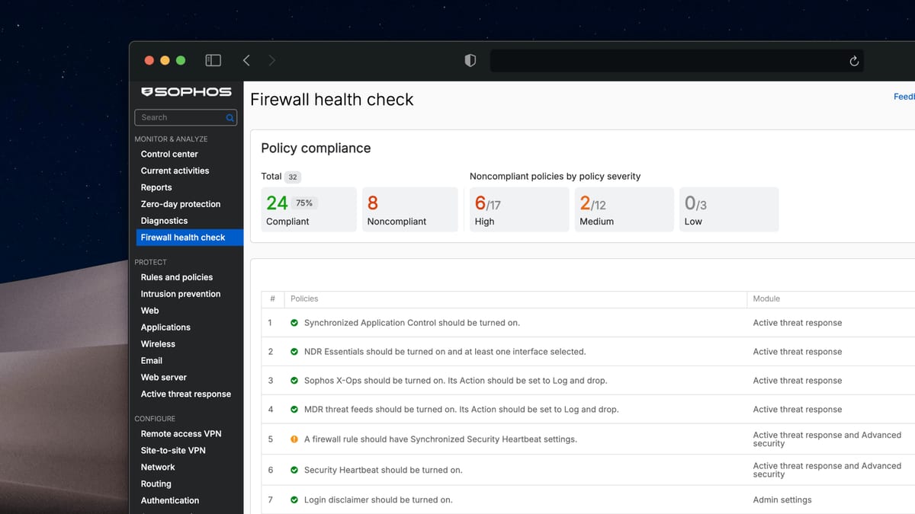This screenshot has width=915, height=514.
Task: Click the browser forward arrow
Action: (x=272, y=60)
